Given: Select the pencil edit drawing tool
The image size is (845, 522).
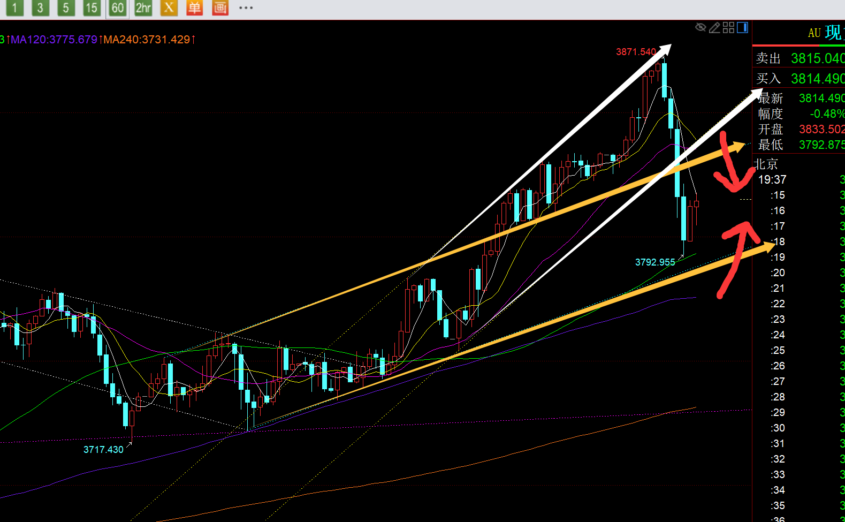Looking at the screenshot, I should pyautogui.click(x=714, y=27).
